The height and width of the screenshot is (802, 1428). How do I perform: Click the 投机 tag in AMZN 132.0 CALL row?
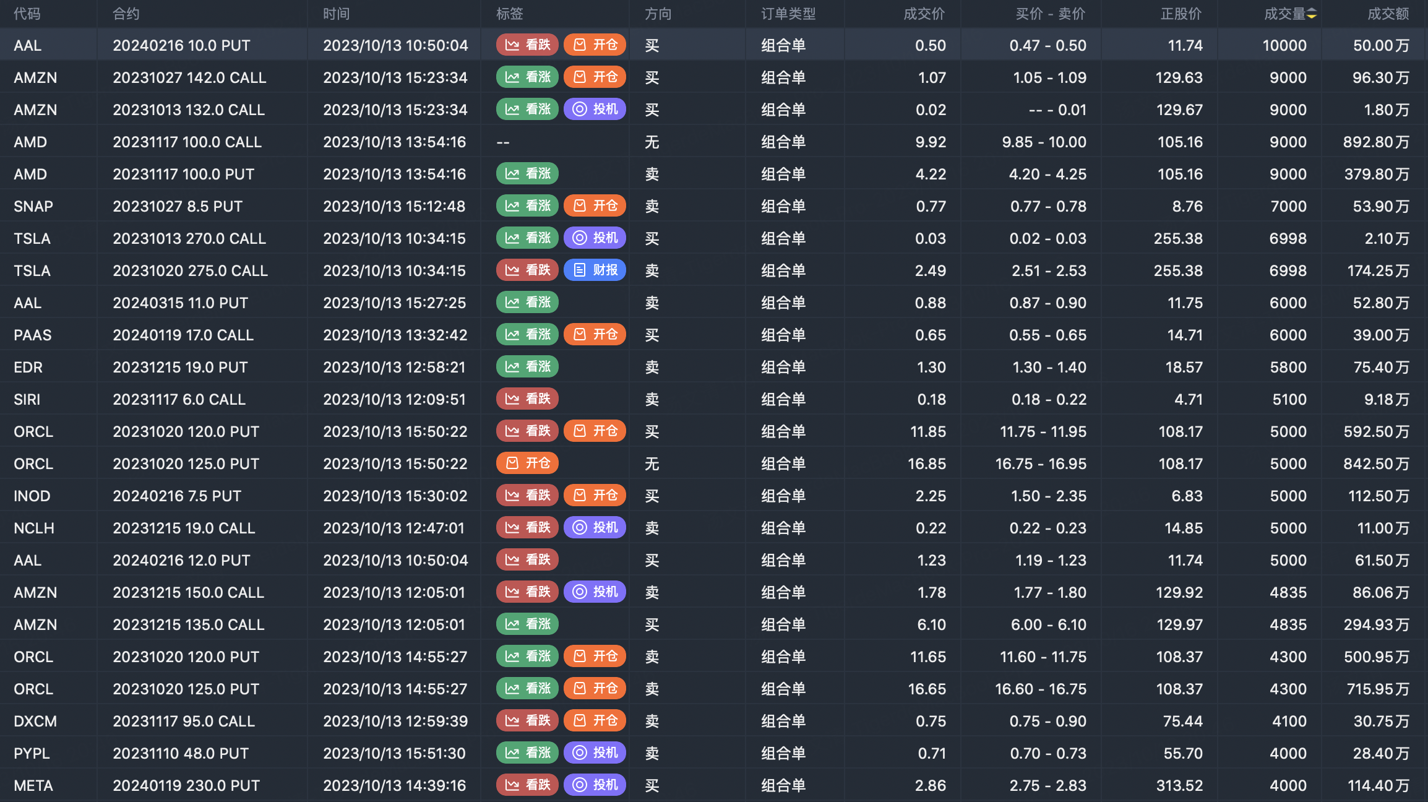point(595,109)
